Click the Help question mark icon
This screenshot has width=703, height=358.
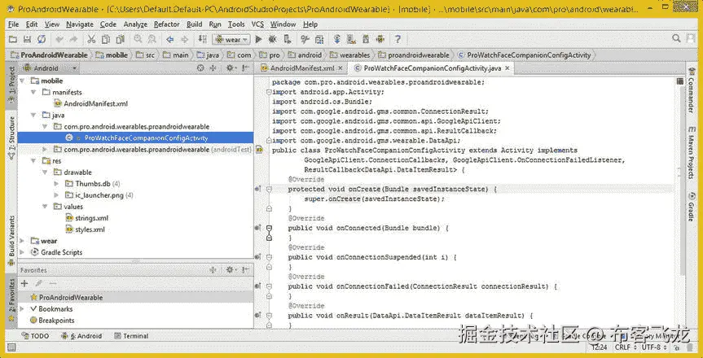coord(398,39)
